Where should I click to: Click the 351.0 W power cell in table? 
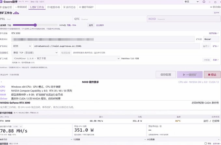click(137, 121)
